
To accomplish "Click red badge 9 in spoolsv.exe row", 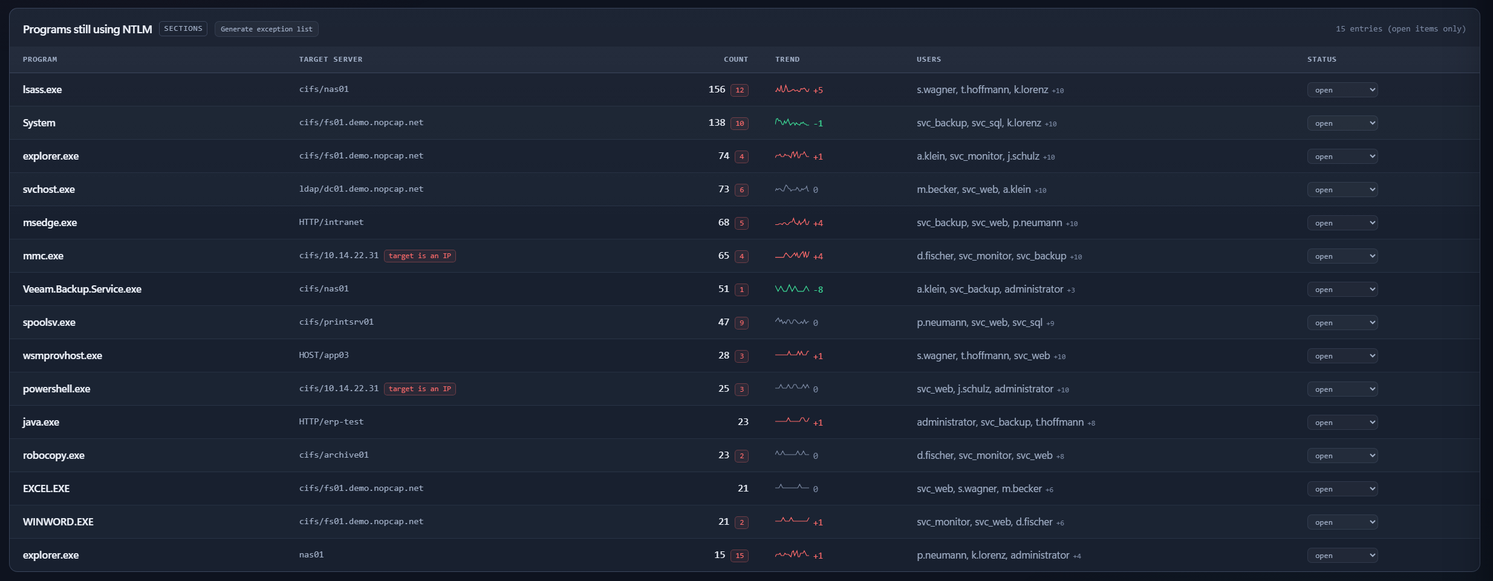I will tap(742, 323).
